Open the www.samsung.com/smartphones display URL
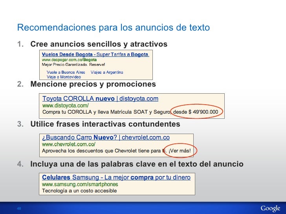The height and width of the screenshot is (214, 286). click(80, 184)
